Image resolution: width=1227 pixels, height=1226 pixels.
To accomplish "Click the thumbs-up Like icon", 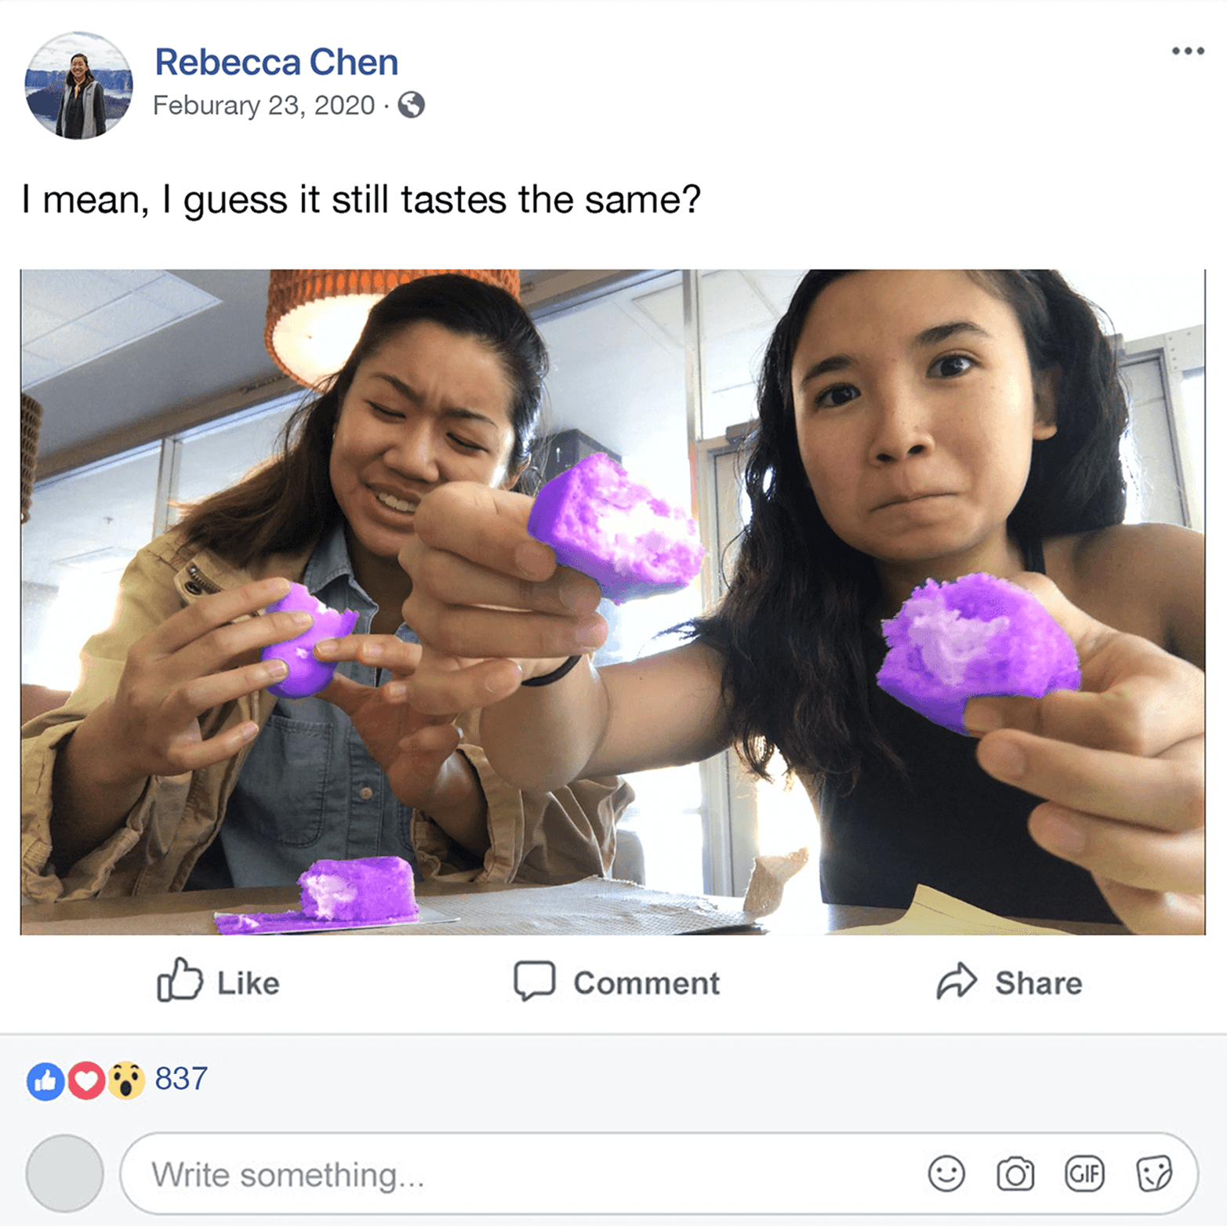I will pyautogui.click(x=180, y=980).
